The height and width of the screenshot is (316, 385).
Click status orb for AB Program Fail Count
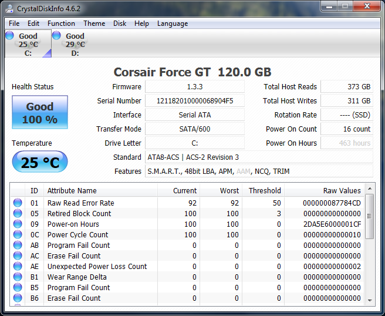18,245
